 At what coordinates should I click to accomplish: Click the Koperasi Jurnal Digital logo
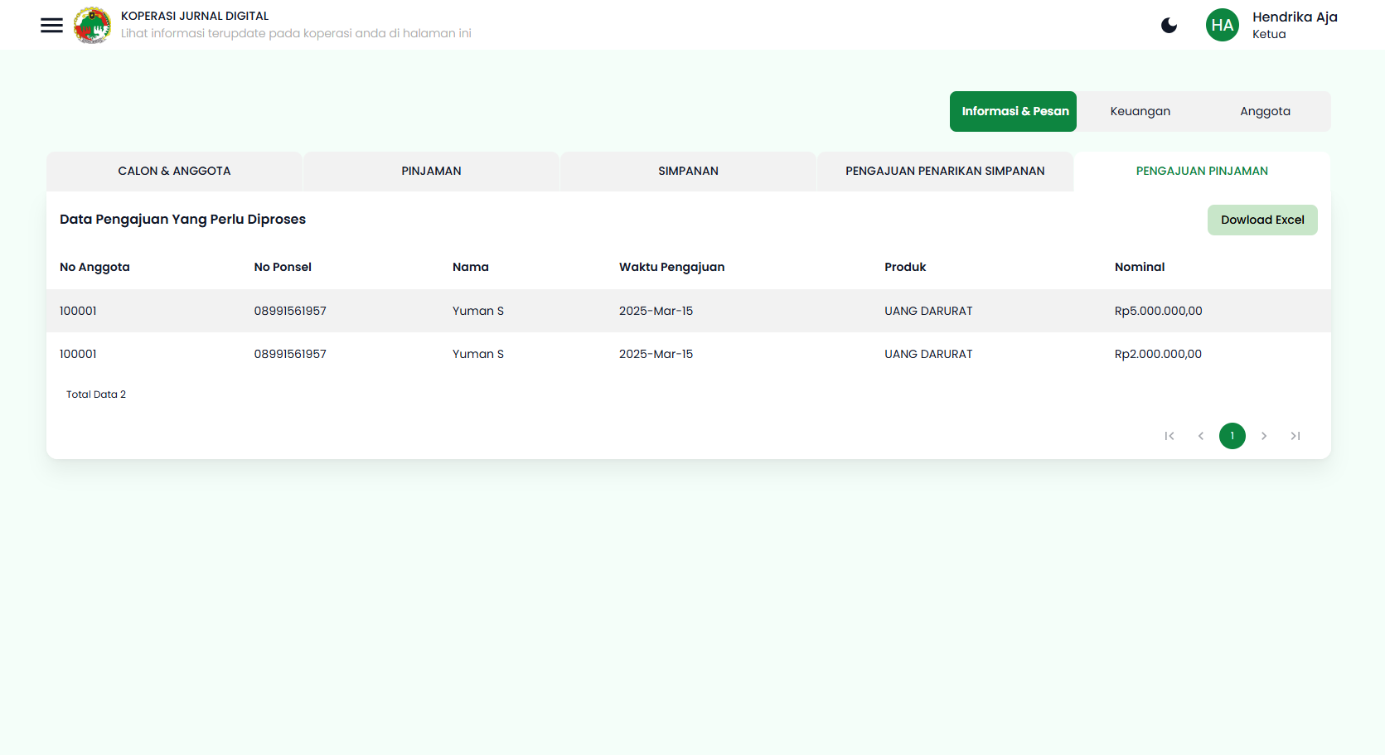point(92,25)
